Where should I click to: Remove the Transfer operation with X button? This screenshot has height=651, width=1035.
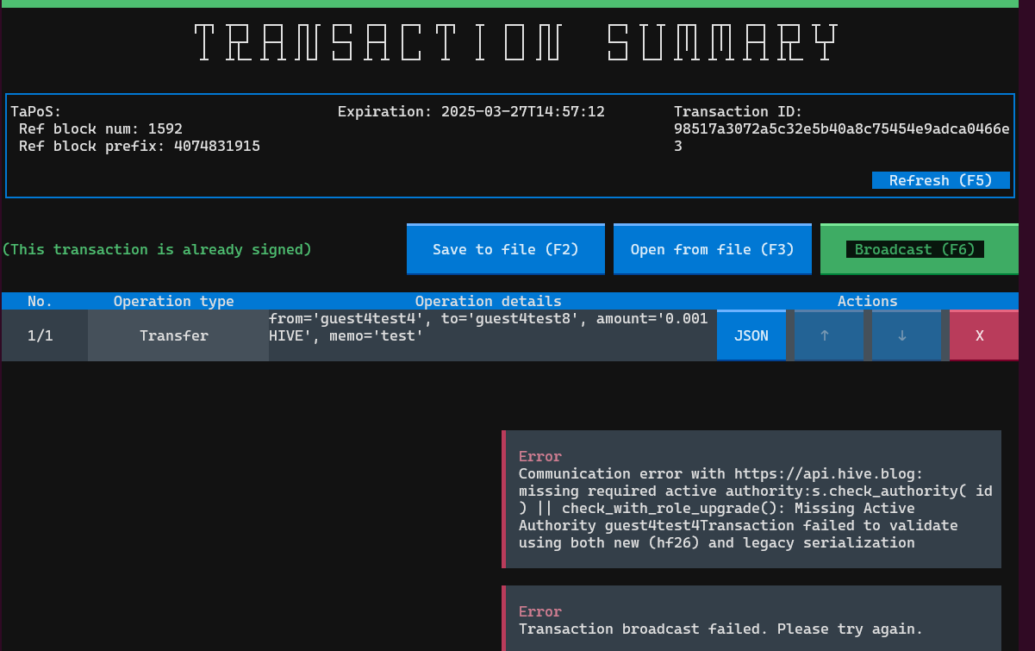(x=979, y=335)
